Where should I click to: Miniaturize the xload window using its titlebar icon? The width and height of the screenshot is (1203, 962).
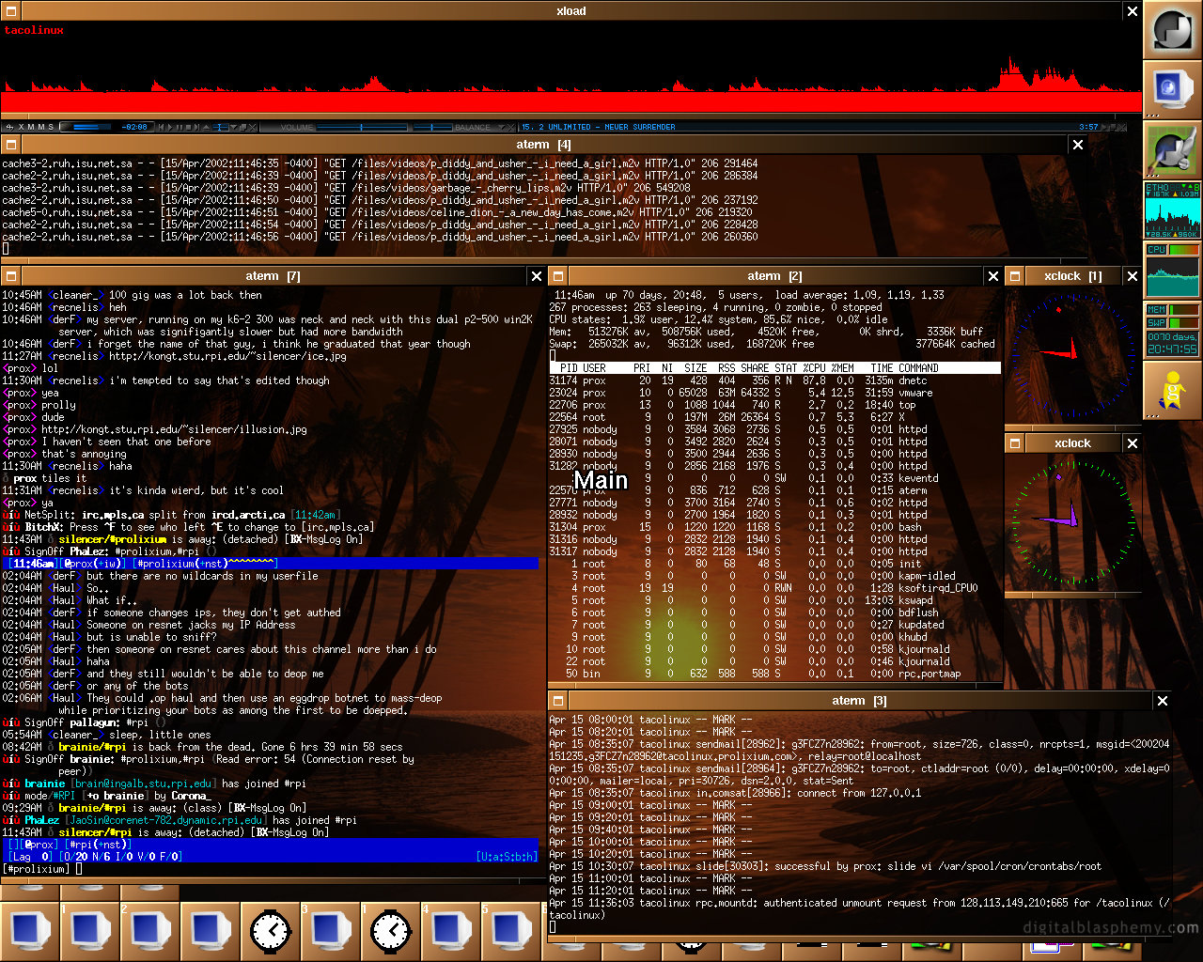pos(11,11)
